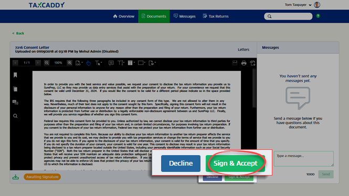
Task: Open the file attachment stamp tool
Action: [x=151, y=63]
